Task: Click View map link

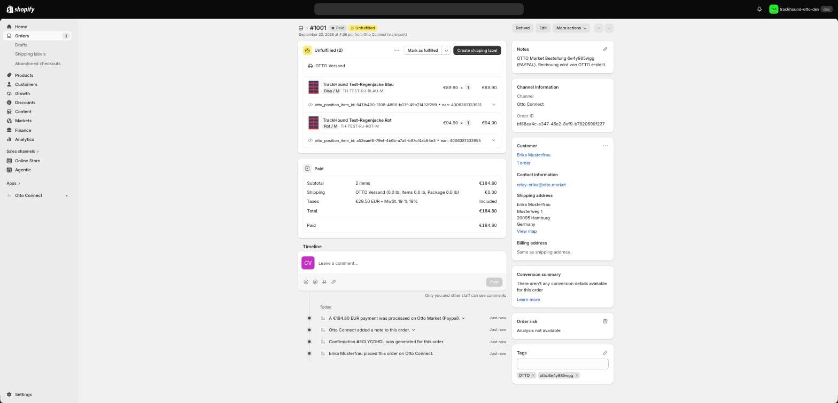Action: click(x=526, y=231)
